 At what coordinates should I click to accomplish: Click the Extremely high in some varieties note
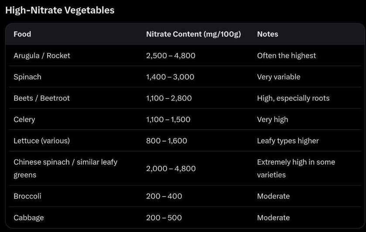[296, 168]
